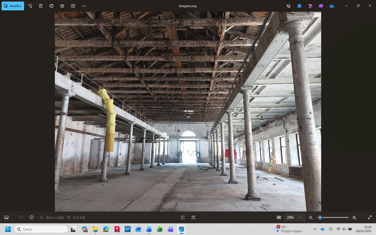The height and width of the screenshot is (235, 376).
Task: Show file info with the info icon
Action: coord(32,218)
